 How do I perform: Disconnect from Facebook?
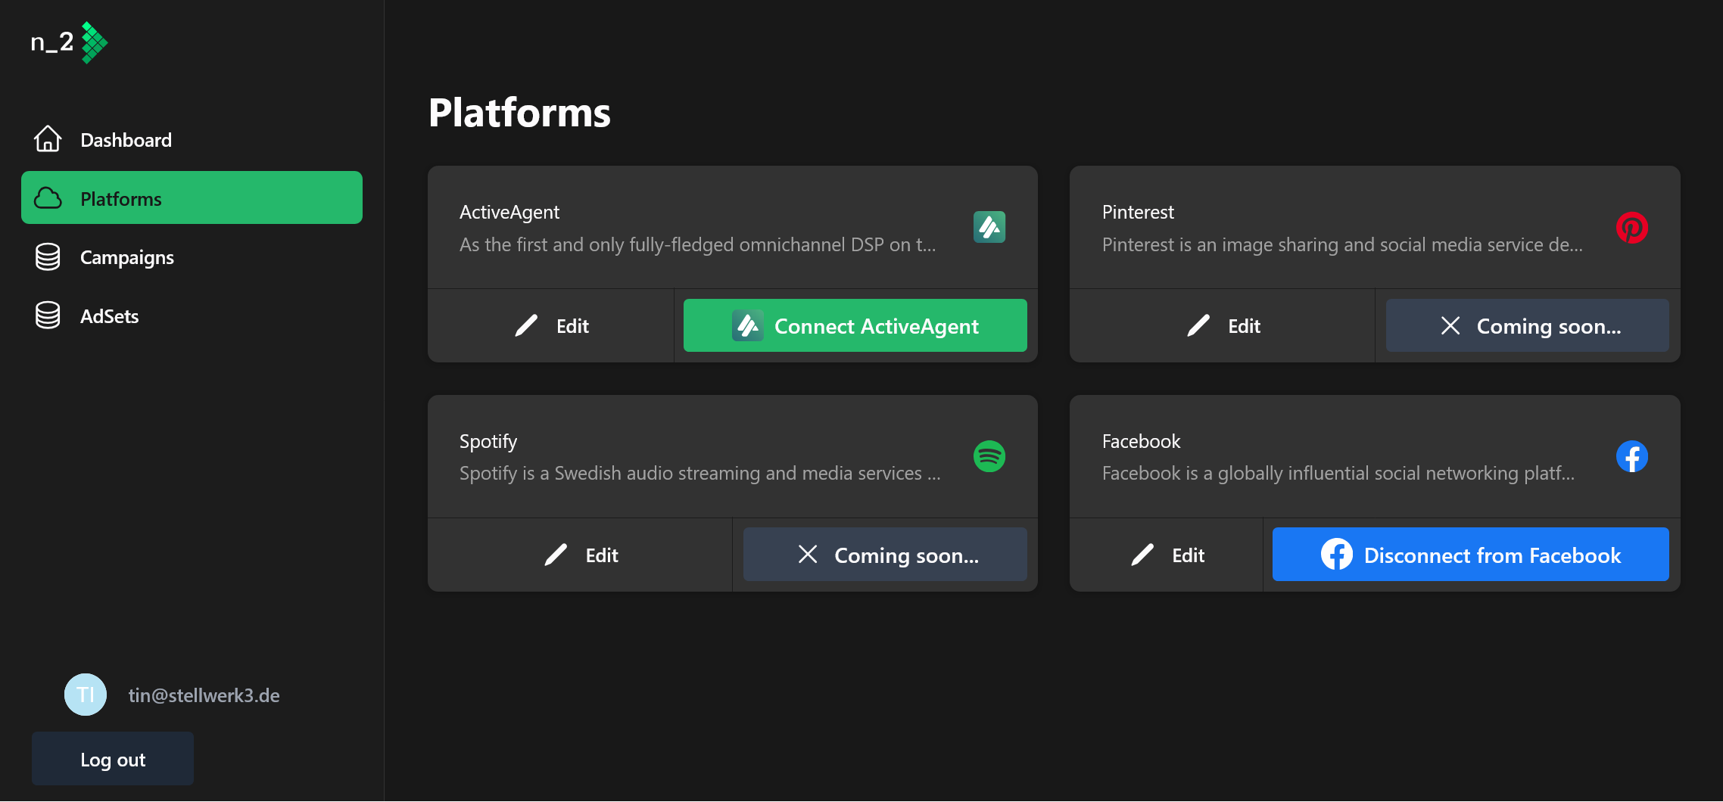(1470, 555)
